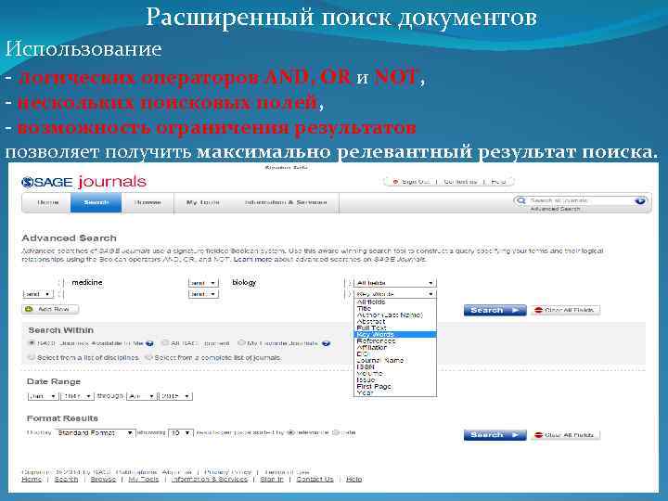The height and width of the screenshot is (501, 668).
Task: Choose Select from a list of disciplines
Action: click(32, 357)
